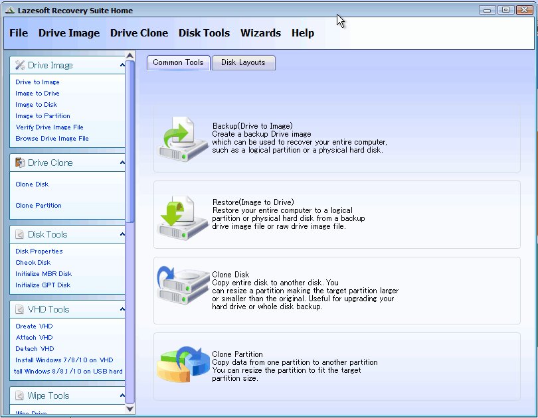Select the Image to Disk link
The height and width of the screenshot is (418, 538).
click(x=37, y=105)
